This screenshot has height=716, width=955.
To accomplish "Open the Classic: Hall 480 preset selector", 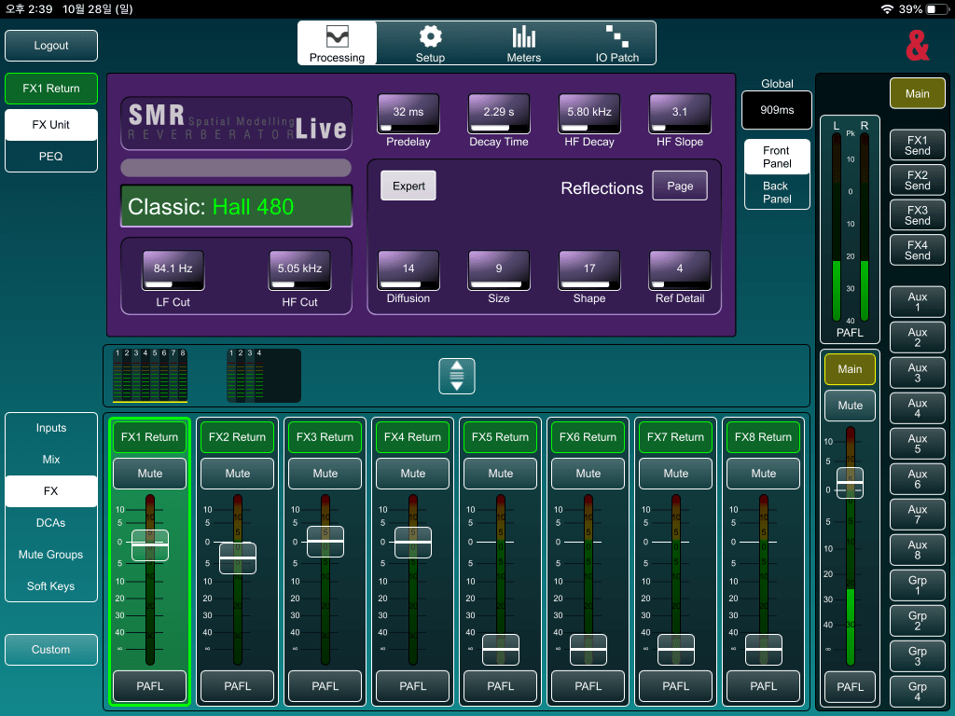I will click(x=236, y=206).
